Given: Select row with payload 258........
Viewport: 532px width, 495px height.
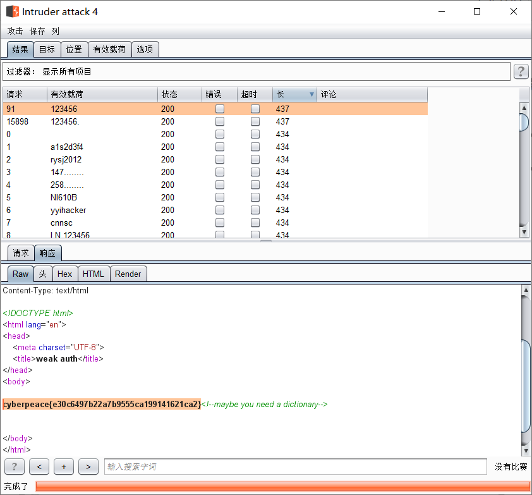Looking at the screenshot, I should (x=215, y=185).
